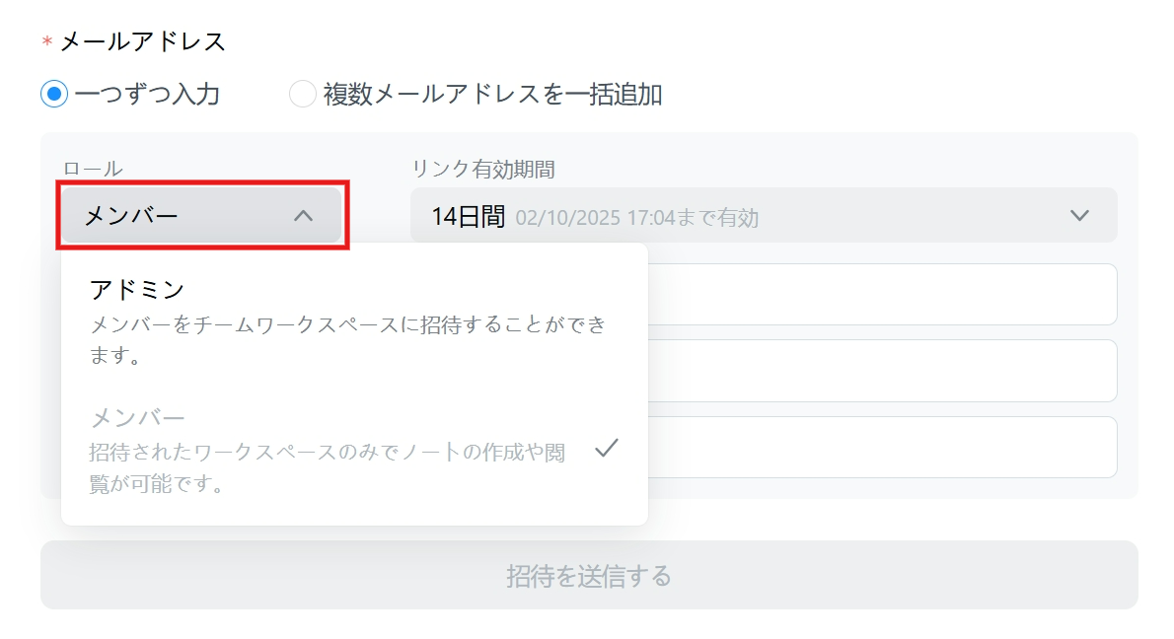Click the up chevron in role dropdown
The image size is (1174, 639).
pos(303,216)
